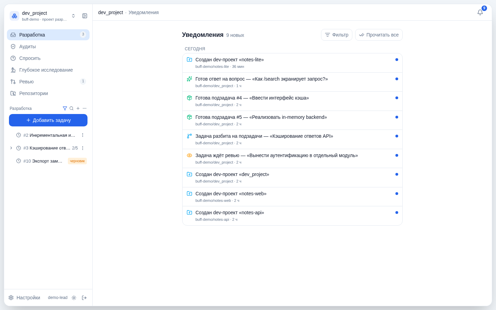Toggle light/dark theme sun icon

pyautogui.click(x=74, y=298)
